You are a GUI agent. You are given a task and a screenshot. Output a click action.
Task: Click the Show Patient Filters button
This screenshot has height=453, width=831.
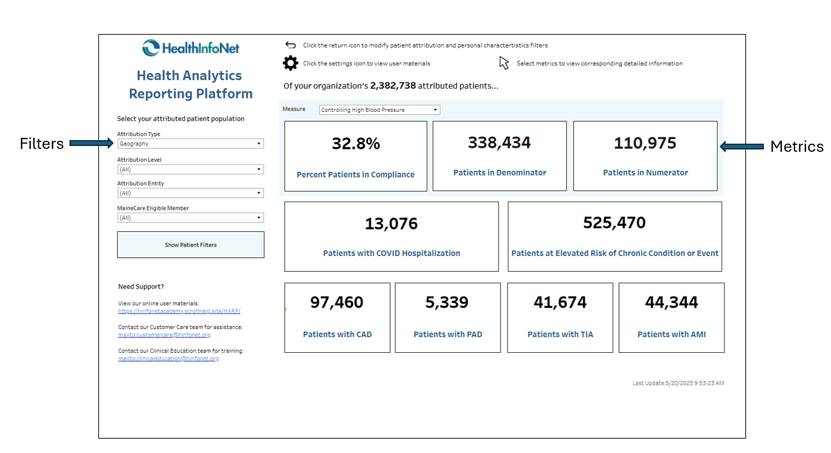coord(191,245)
